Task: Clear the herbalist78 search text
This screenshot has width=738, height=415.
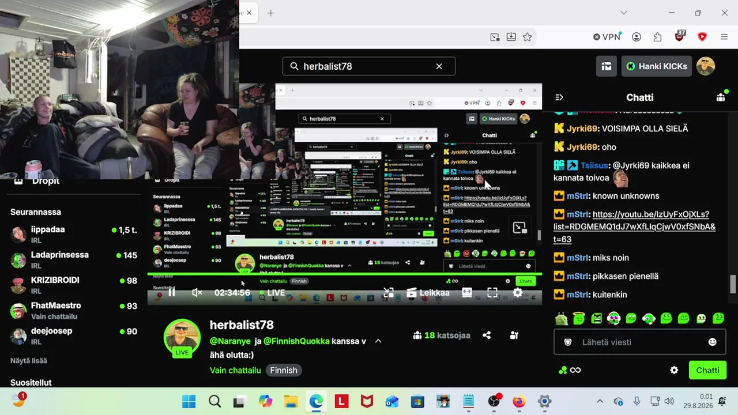Action: click(439, 66)
